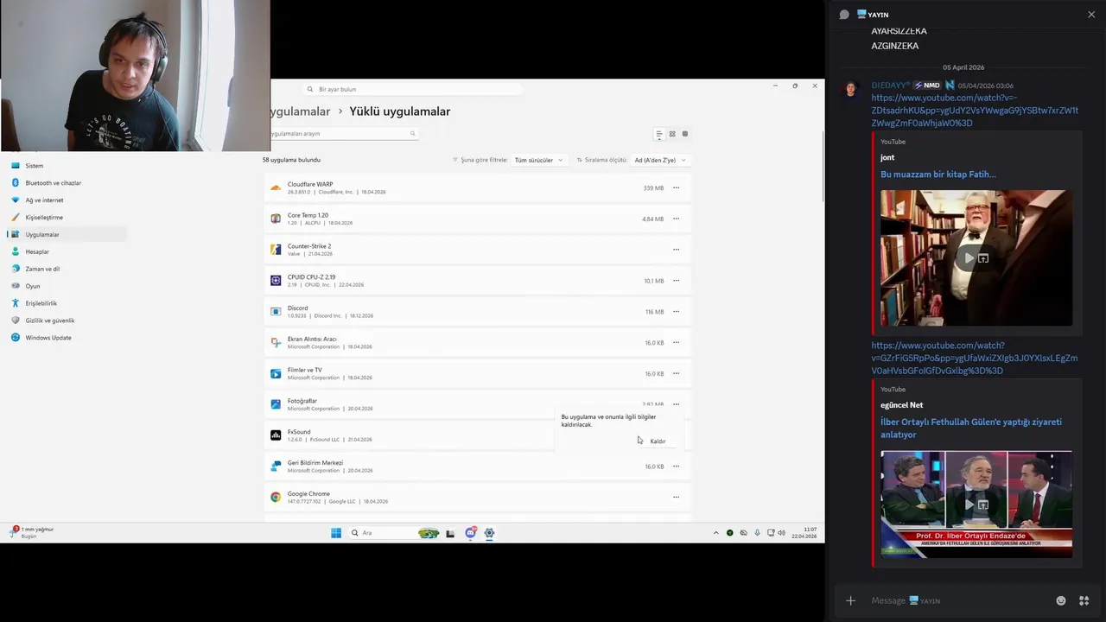
Task: Open the weather widget on taskbar
Action: (31, 532)
